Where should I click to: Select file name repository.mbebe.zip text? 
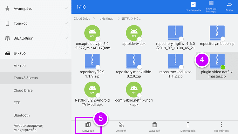(217, 44)
